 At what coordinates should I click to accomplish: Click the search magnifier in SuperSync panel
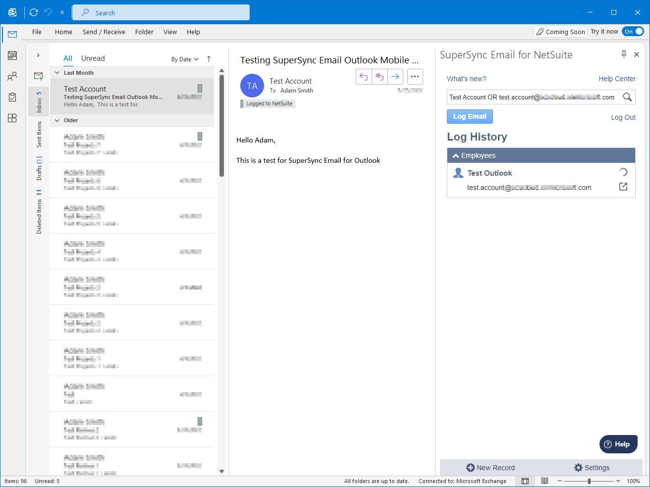point(627,97)
